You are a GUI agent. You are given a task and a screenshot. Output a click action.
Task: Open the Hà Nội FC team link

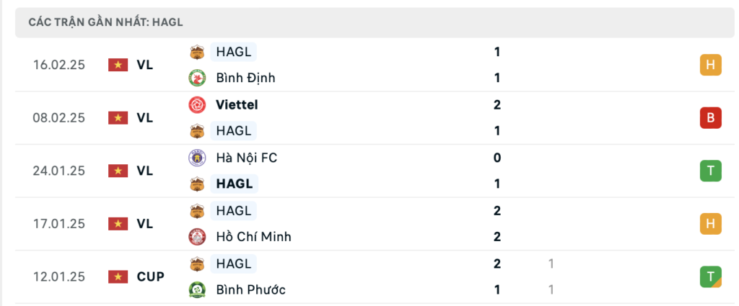click(246, 158)
